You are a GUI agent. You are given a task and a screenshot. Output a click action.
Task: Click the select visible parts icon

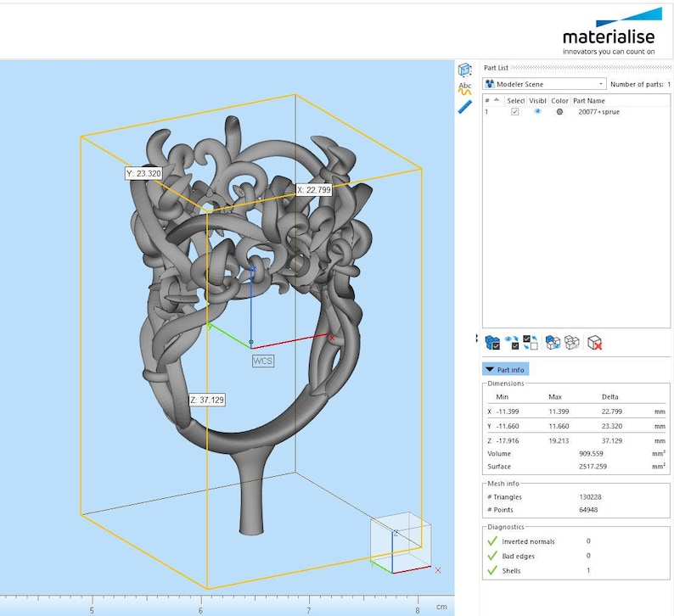[512, 343]
